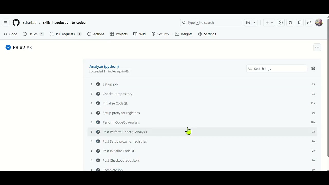This screenshot has width=329, height=185.
Task: Click the Post Checkout repository success checkmark
Action: click(x=98, y=160)
